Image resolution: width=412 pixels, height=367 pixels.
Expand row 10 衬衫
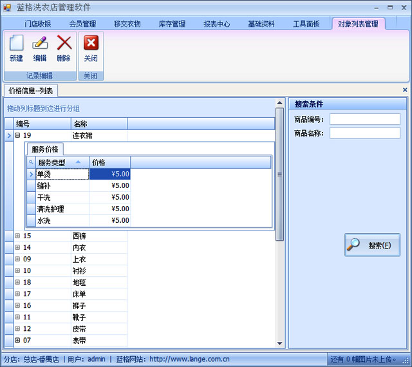[x=17, y=270]
